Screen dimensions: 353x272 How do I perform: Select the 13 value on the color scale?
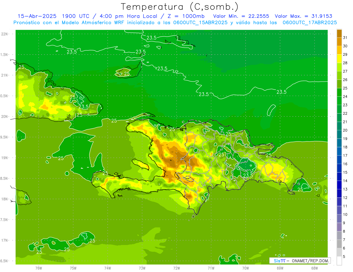(x=345, y=189)
